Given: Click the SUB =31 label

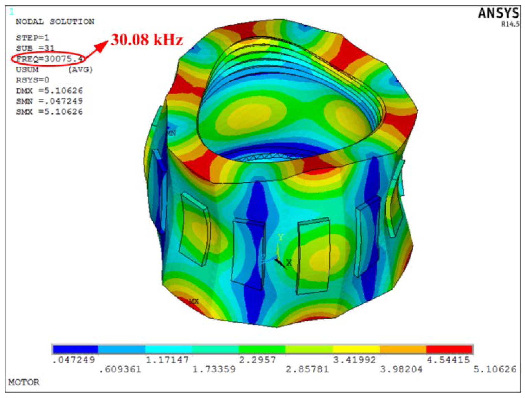Looking at the screenshot, I should pyautogui.click(x=35, y=48).
